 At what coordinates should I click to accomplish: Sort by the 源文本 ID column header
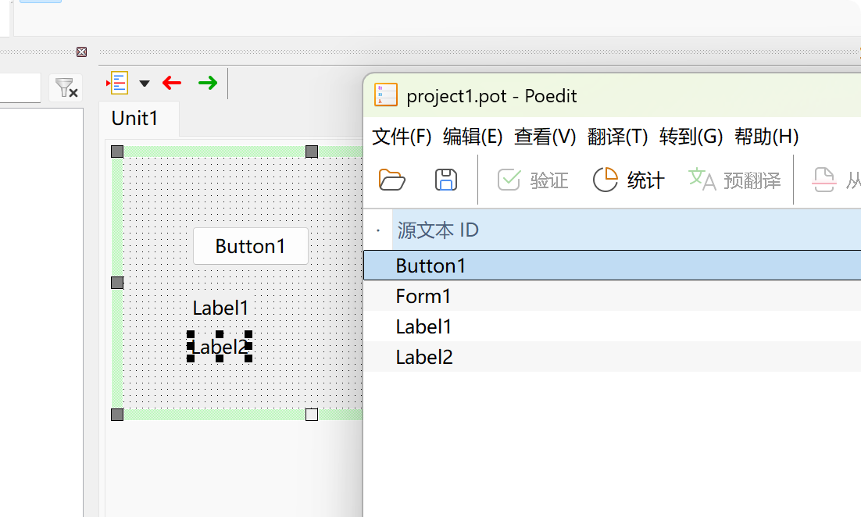click(438, 230)
